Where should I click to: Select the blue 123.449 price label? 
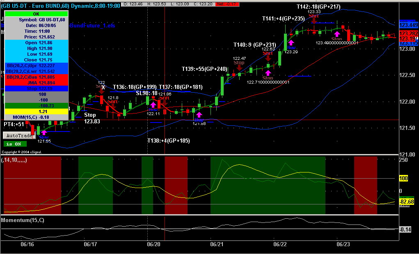[409, 25]
